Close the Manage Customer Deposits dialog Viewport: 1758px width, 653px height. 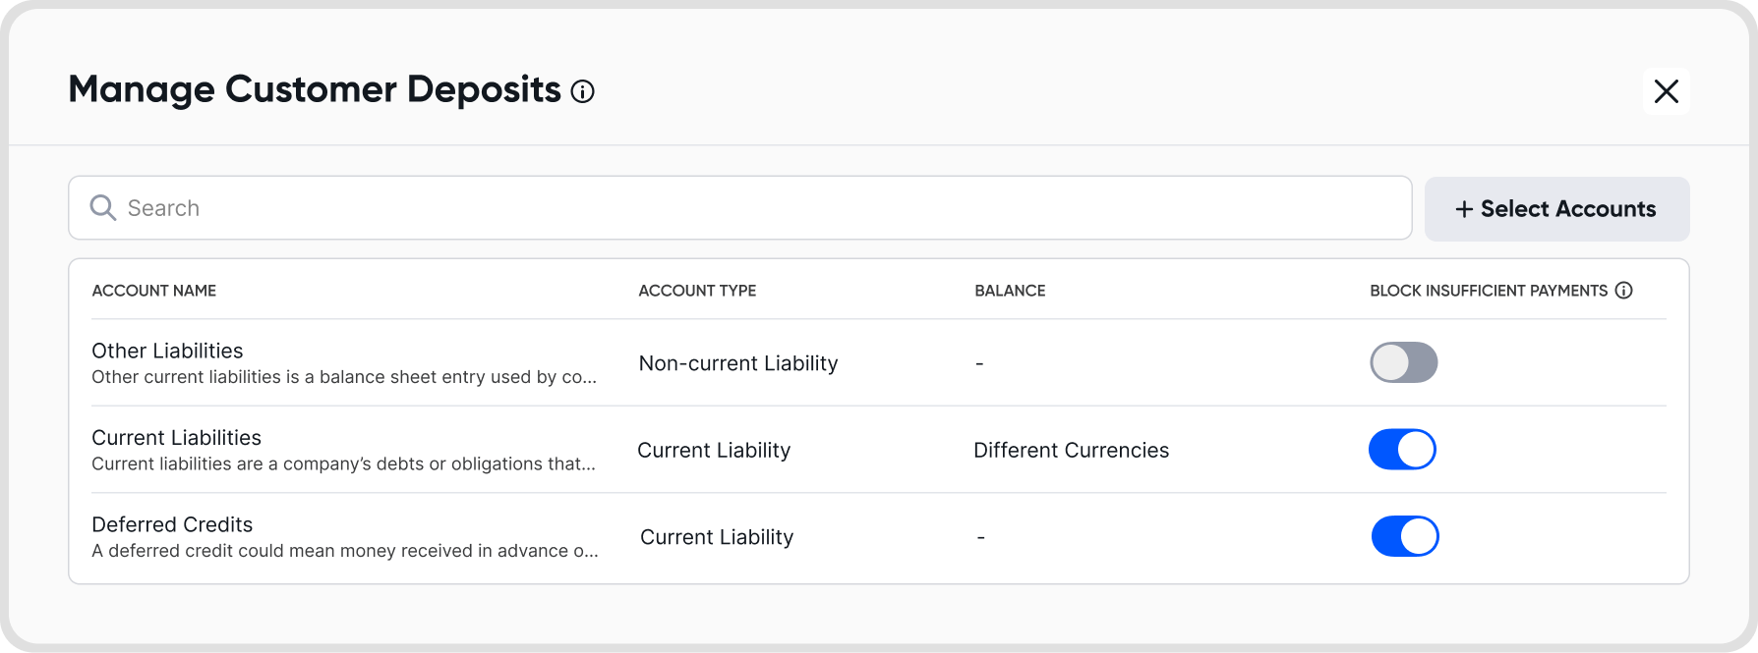click(x=1667, y=91)
